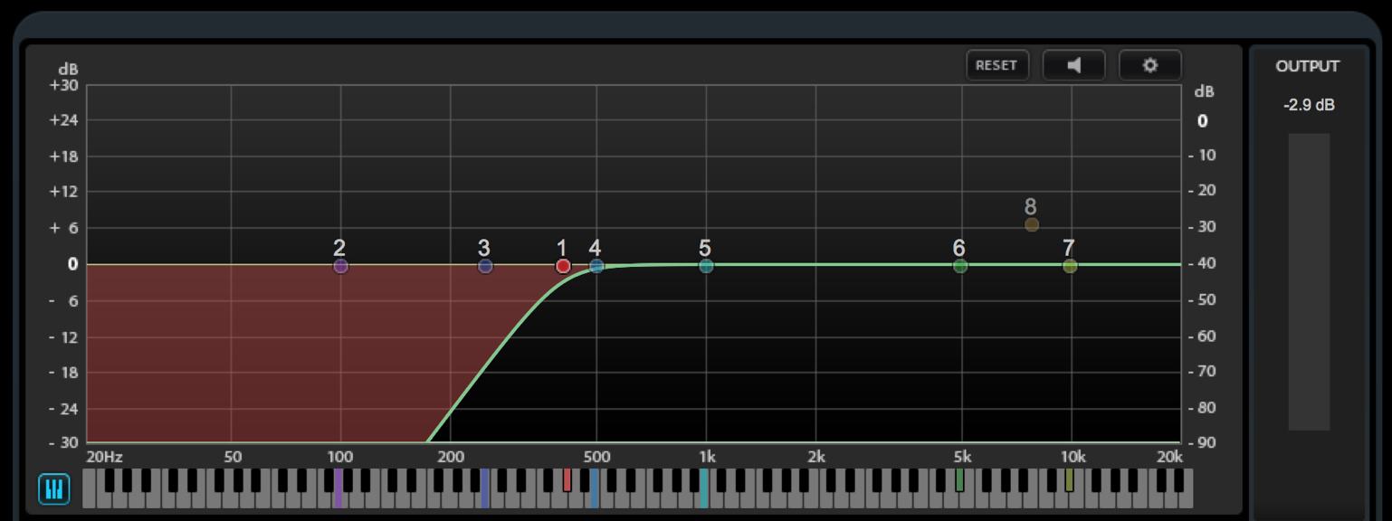Select EQ band 5 teal node
This screenshot has height=521, width=1392.
click(x=706, y=266)
